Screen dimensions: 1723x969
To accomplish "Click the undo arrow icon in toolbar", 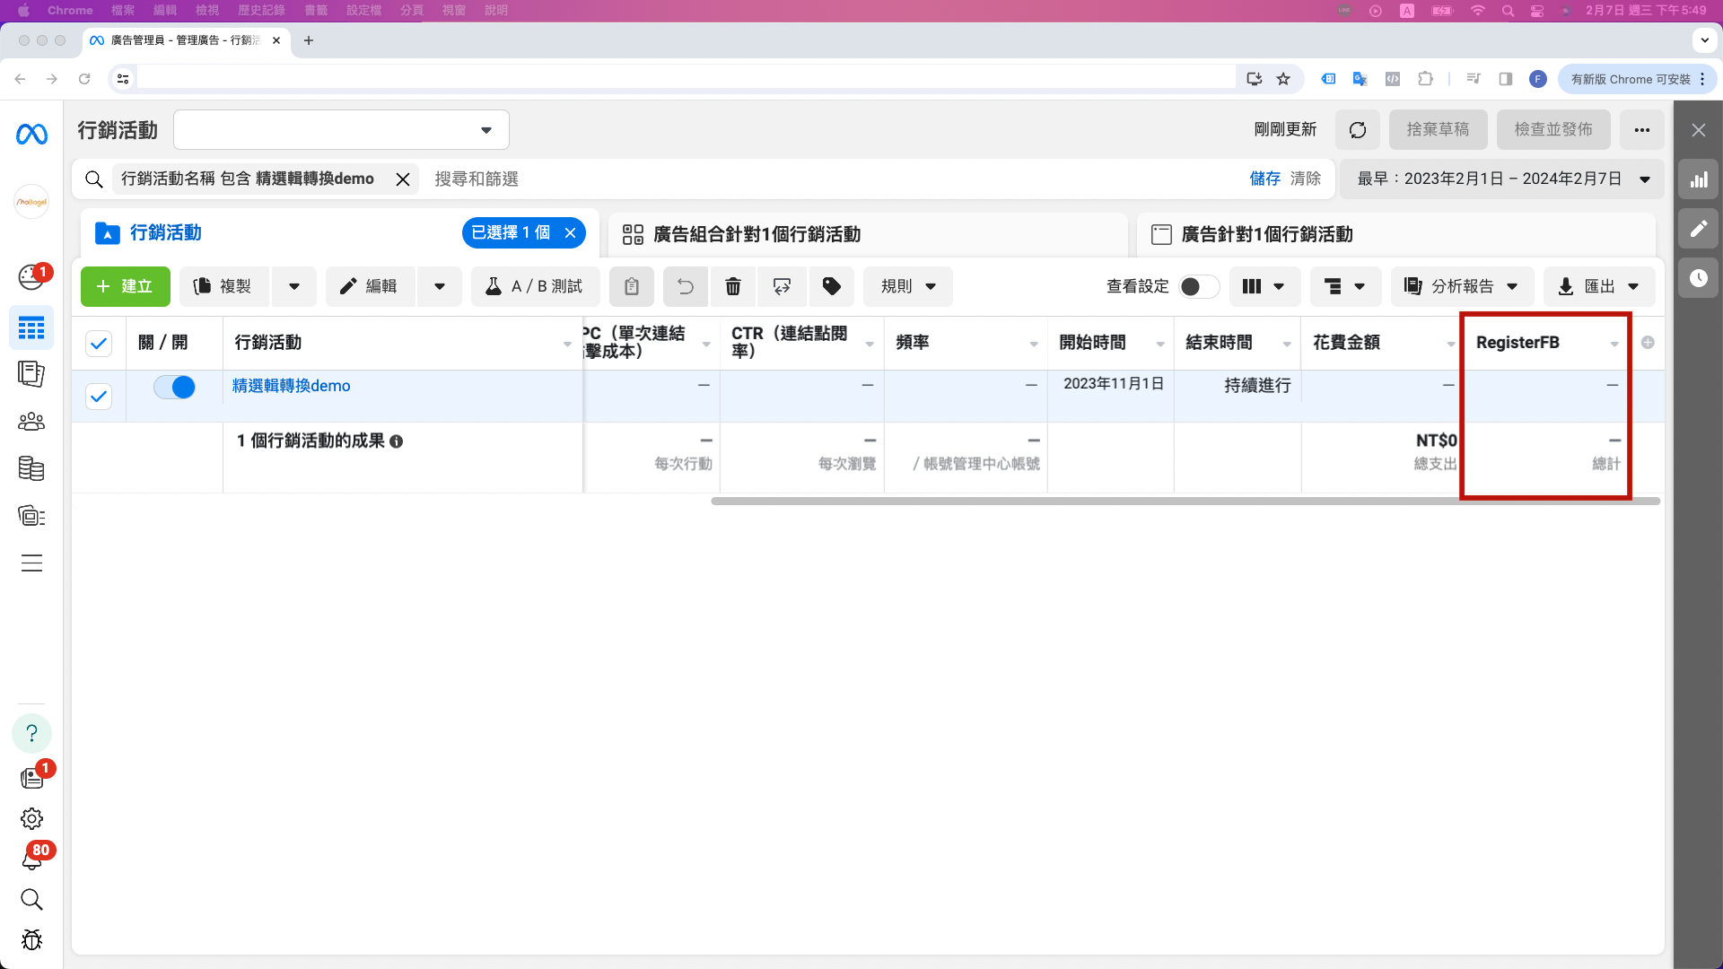I will point(685,286).
